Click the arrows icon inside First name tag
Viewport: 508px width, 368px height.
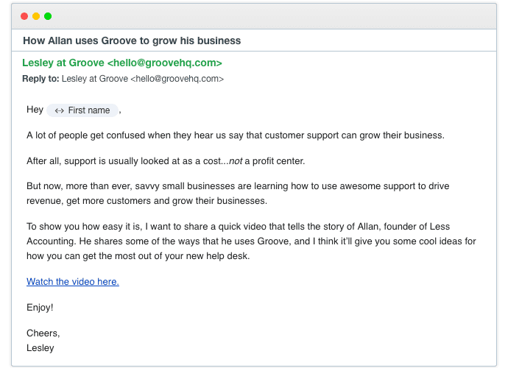60,110
